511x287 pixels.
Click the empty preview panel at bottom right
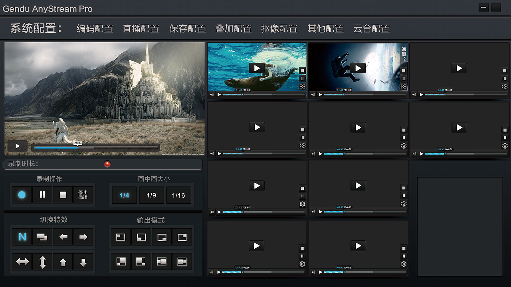coord(460,227)
